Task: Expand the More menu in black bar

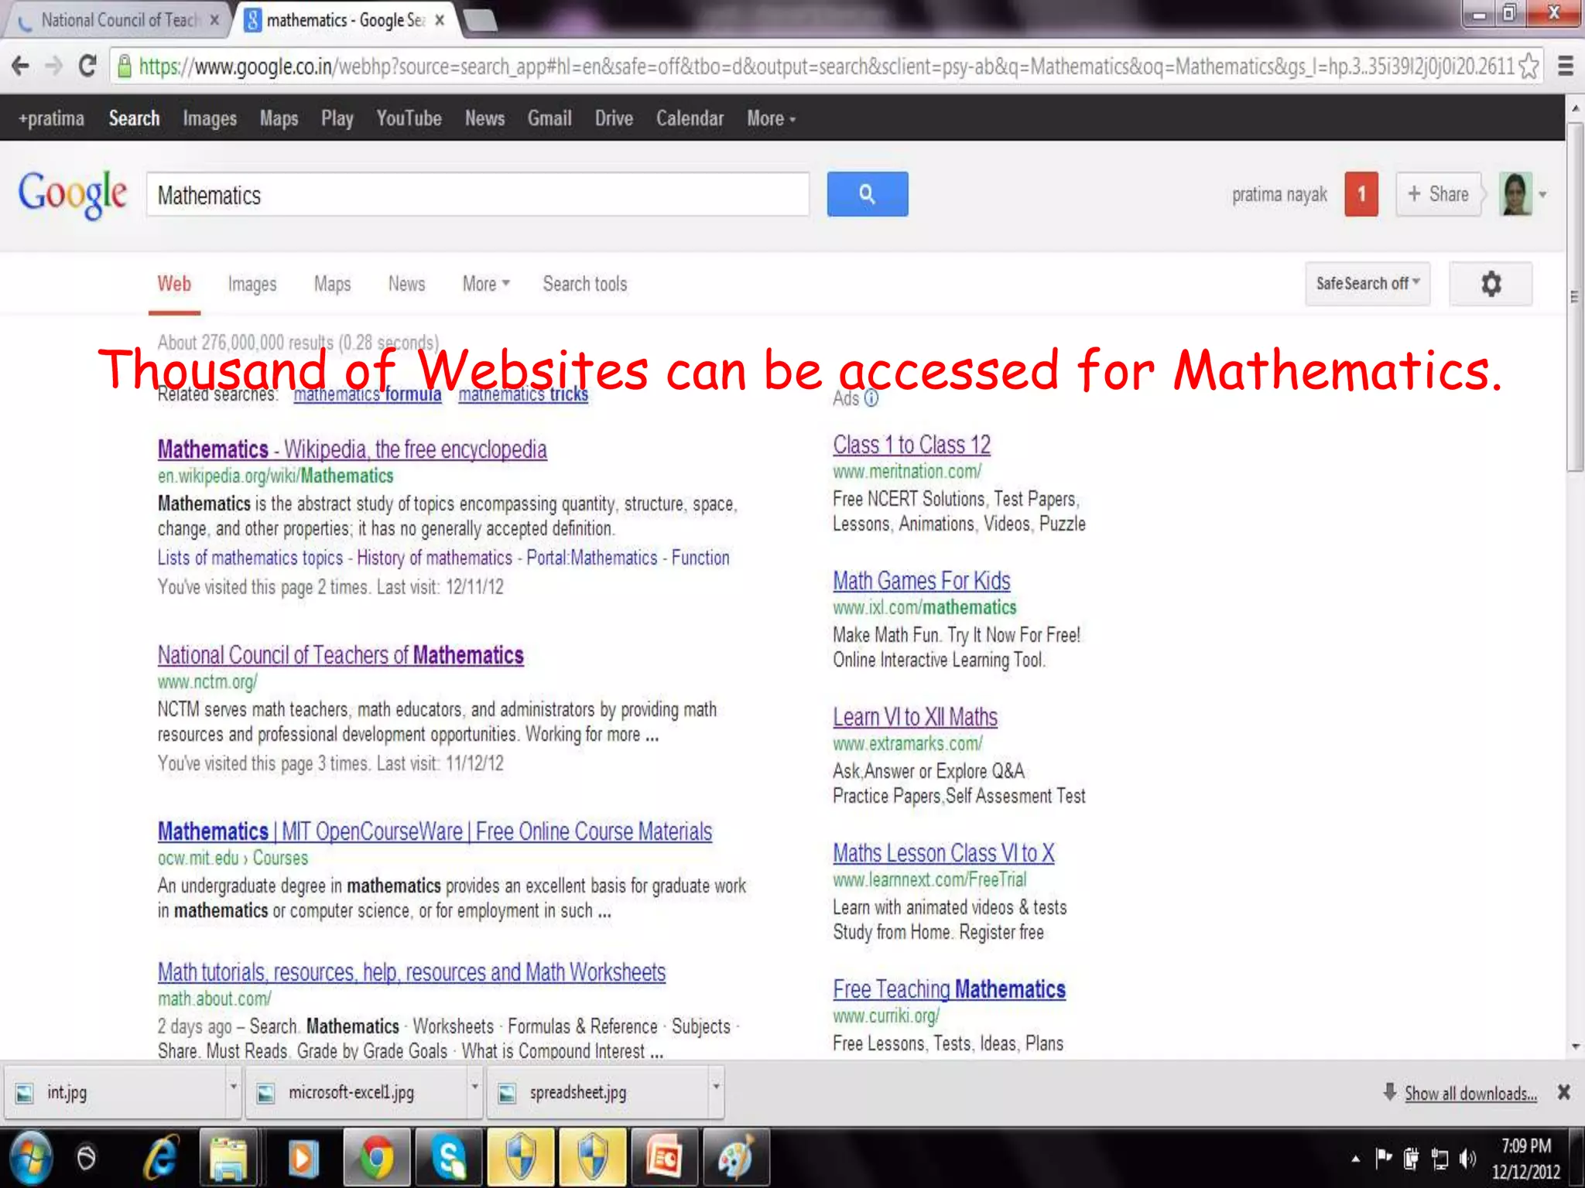Action: point(771,118)
